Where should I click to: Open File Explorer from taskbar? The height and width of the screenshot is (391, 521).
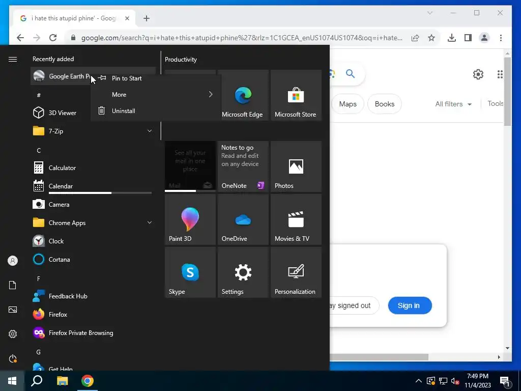pos(62,381)
